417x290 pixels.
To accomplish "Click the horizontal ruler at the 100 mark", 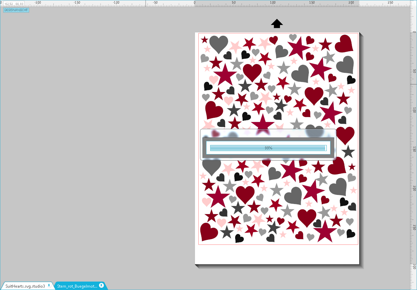I will pyautogui.click(x=273, y=3).
